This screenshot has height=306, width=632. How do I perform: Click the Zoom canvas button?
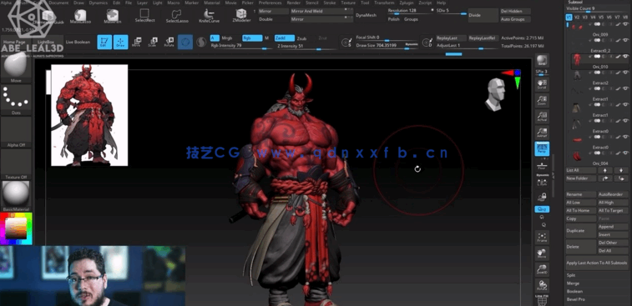point(542,100)
